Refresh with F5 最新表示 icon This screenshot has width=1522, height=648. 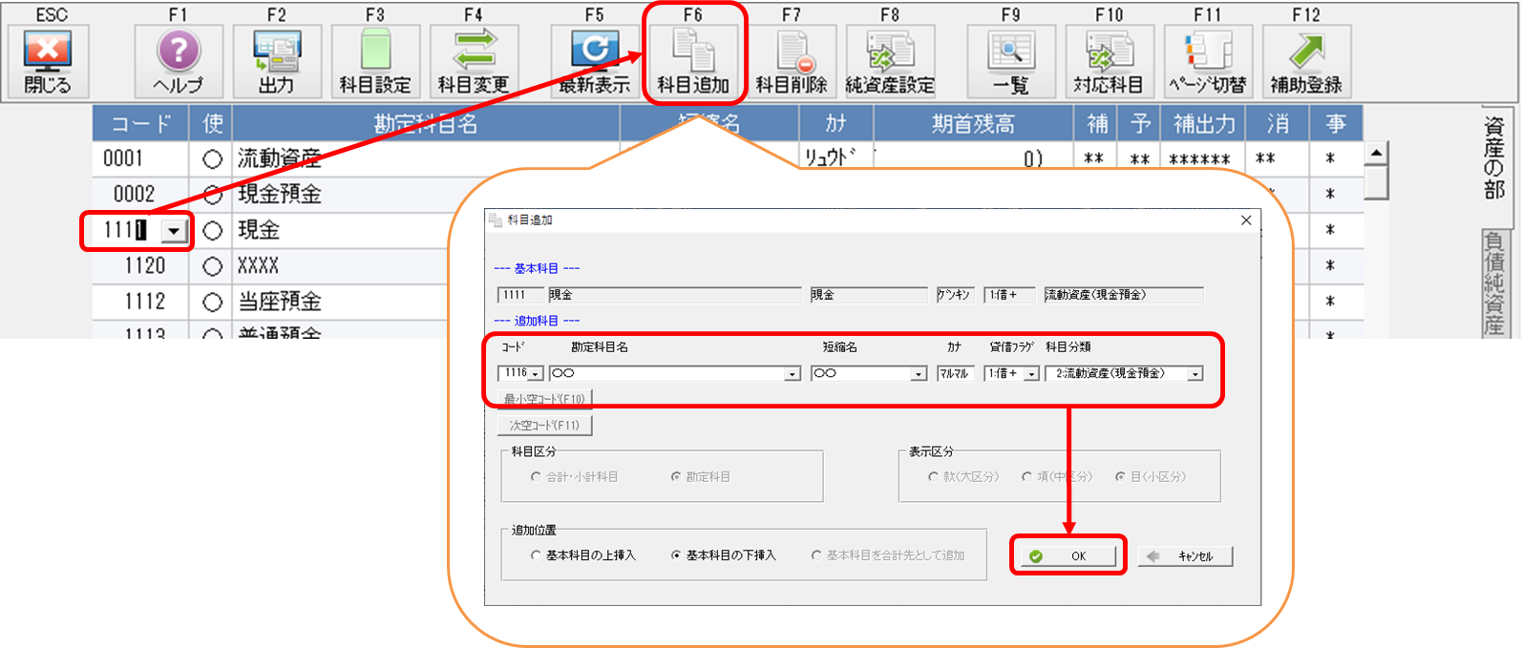[595, 61]
